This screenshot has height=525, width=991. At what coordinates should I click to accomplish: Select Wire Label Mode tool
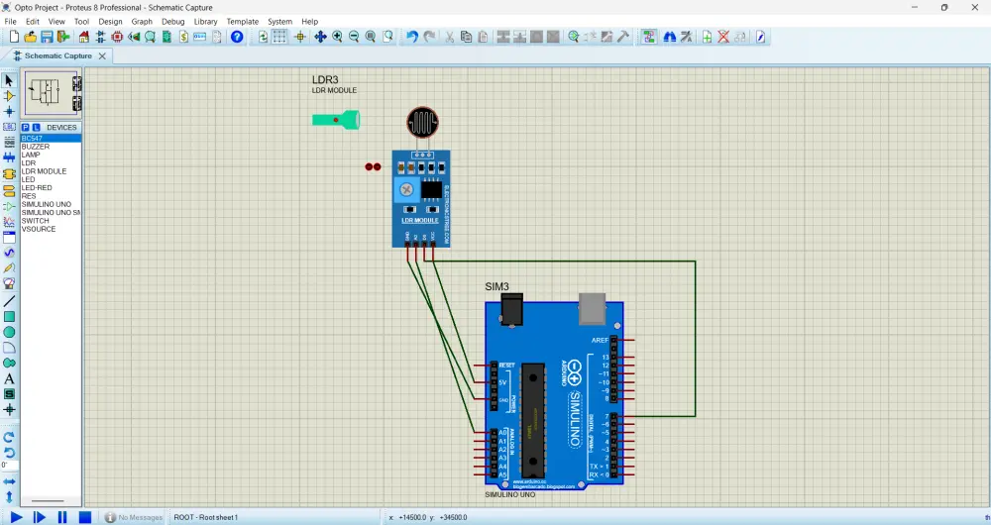click(9, 127)
